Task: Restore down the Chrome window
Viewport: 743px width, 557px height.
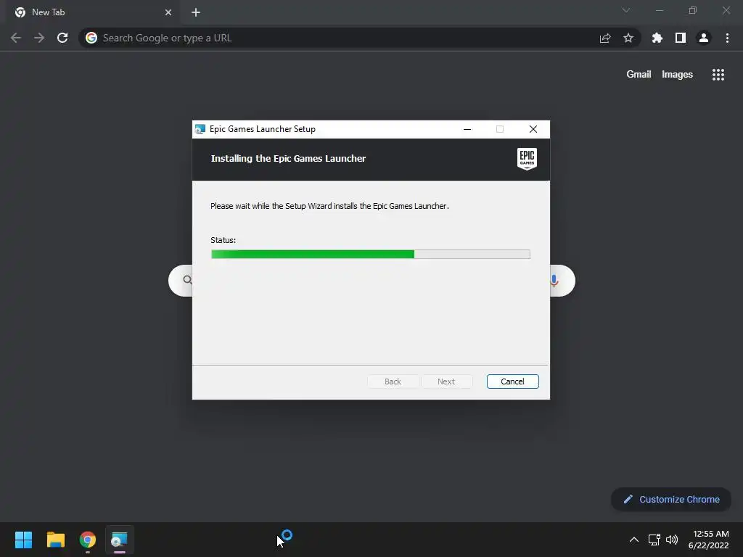Action: (693, 10)
